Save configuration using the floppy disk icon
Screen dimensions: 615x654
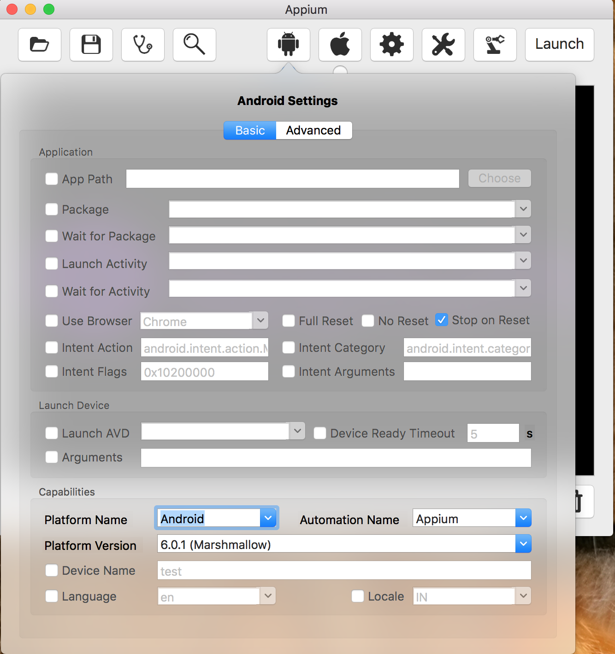91,45
